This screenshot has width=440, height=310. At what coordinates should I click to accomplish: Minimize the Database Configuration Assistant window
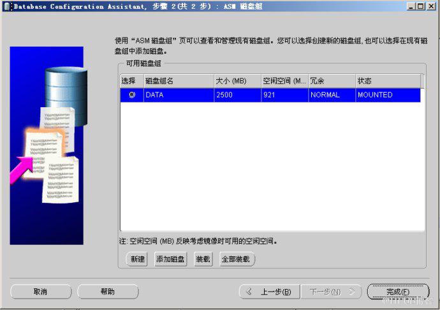pyautogui.click(x=411, y=6)
